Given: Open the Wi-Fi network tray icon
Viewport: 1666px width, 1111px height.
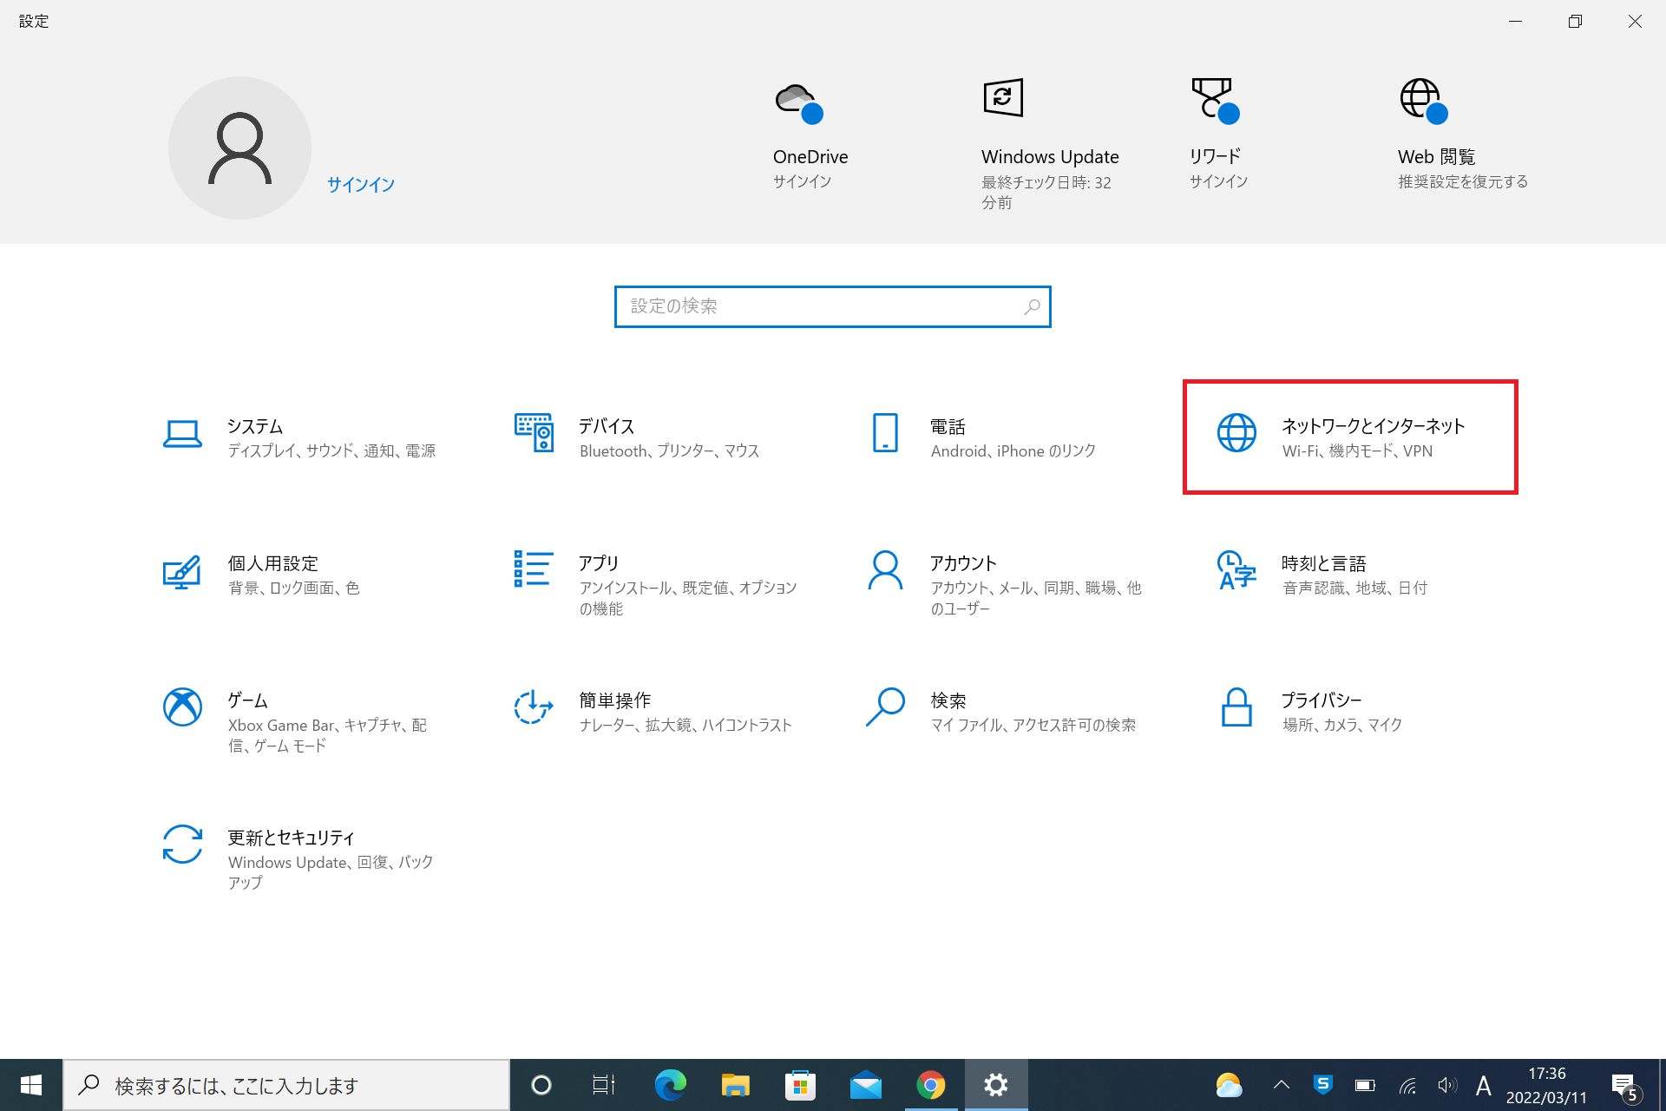Looking at the screenshot, I should (x=1407, y=1086).
